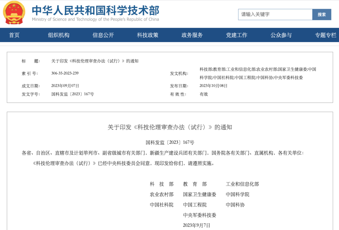Open the 政务服务 navigation menu
The image size is (339, 230).
pyautogui.click(x=192, y=35)
